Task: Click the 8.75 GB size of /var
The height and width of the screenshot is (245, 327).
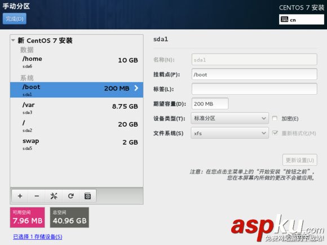Action: click(125, 106)
